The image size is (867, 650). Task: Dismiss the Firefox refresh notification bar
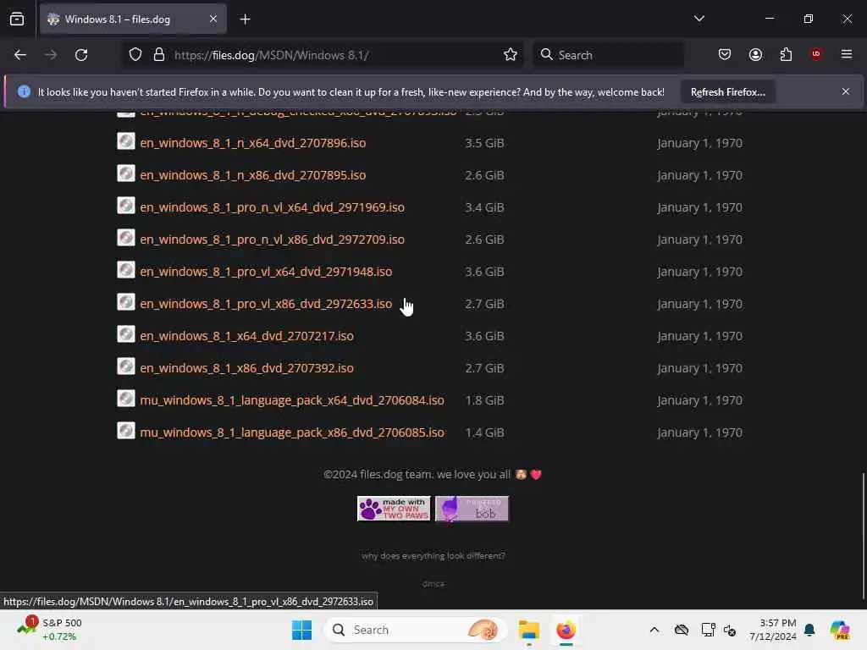[x=846, y=91]
